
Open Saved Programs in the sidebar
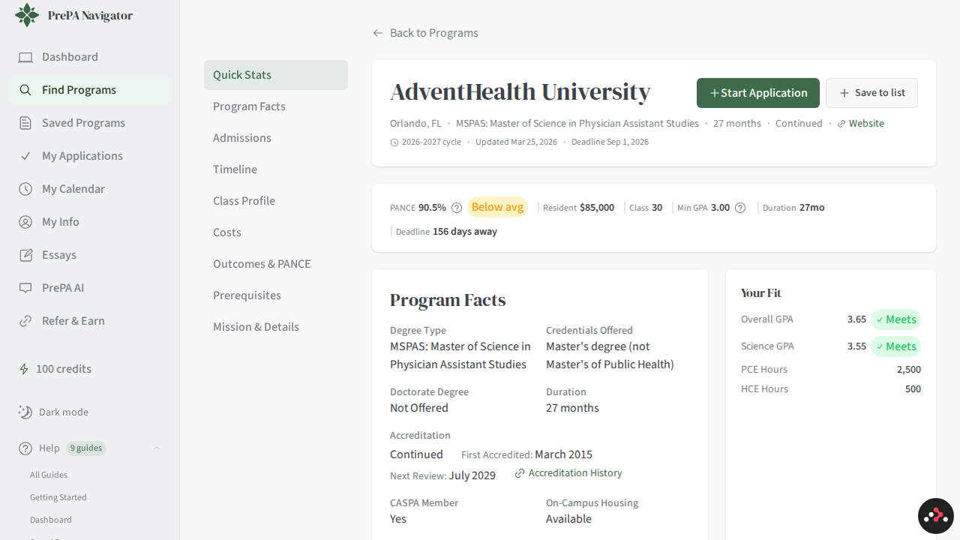pyautogui.click(x=89, y=123)
